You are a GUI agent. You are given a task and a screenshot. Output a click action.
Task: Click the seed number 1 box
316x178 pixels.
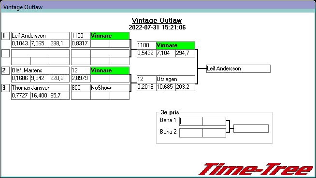(5, 36)
